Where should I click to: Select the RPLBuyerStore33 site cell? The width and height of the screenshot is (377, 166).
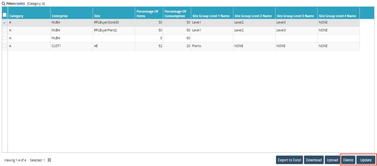114,23
